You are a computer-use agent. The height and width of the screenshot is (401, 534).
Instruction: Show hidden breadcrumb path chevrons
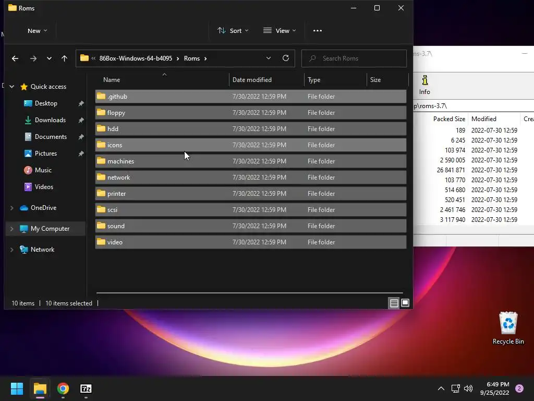93,58
